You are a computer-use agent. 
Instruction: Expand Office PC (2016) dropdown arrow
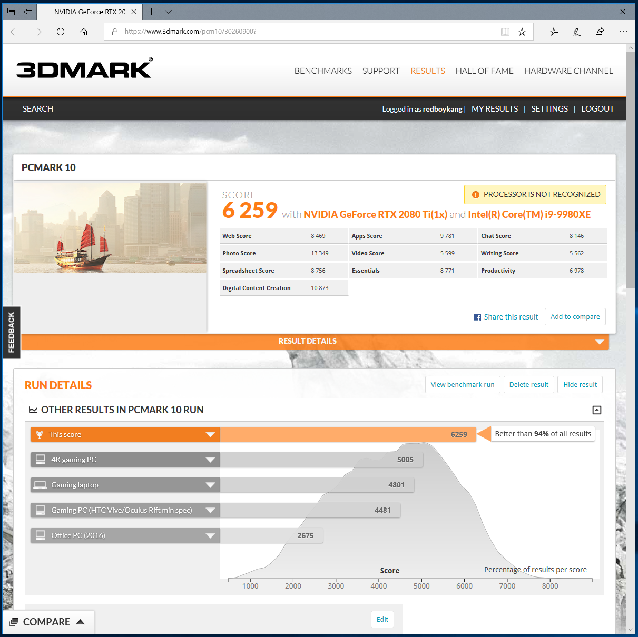click(x=210, y=536)
